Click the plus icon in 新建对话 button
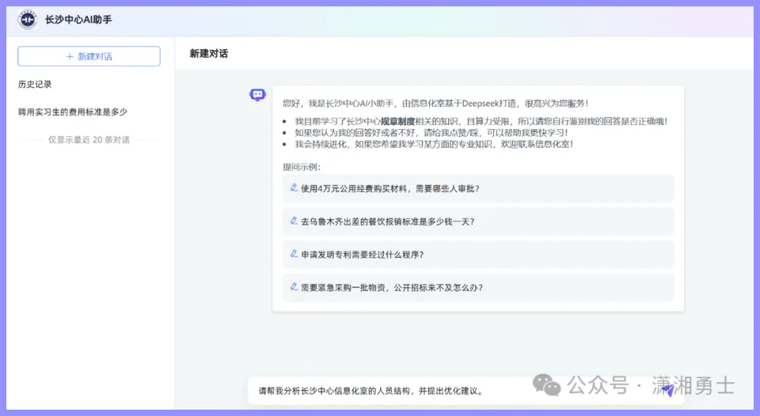The height and width of the screenshot is (416, 760). (69, 56)
